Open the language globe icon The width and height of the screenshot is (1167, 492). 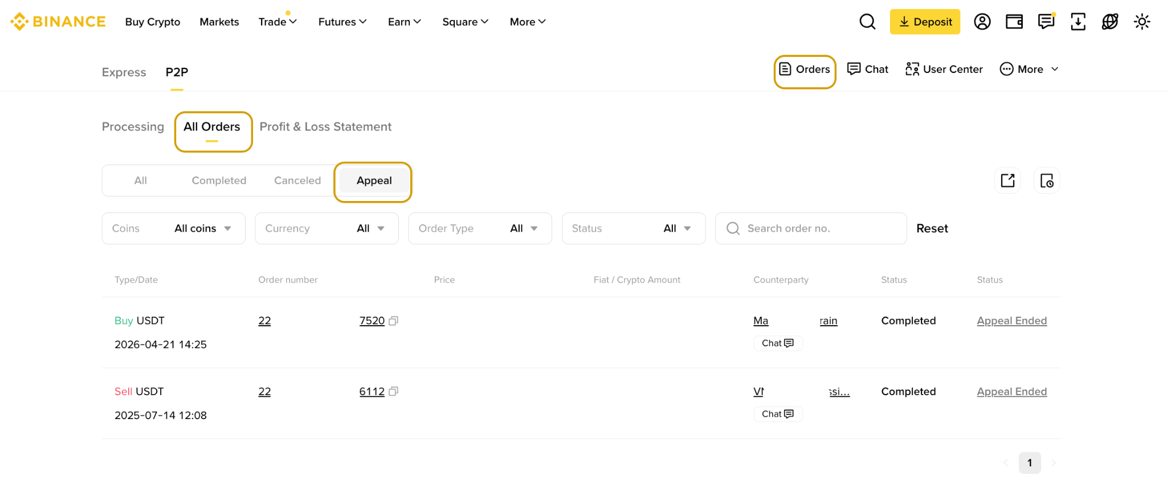pyautogui.click(x=1109, y=22)
